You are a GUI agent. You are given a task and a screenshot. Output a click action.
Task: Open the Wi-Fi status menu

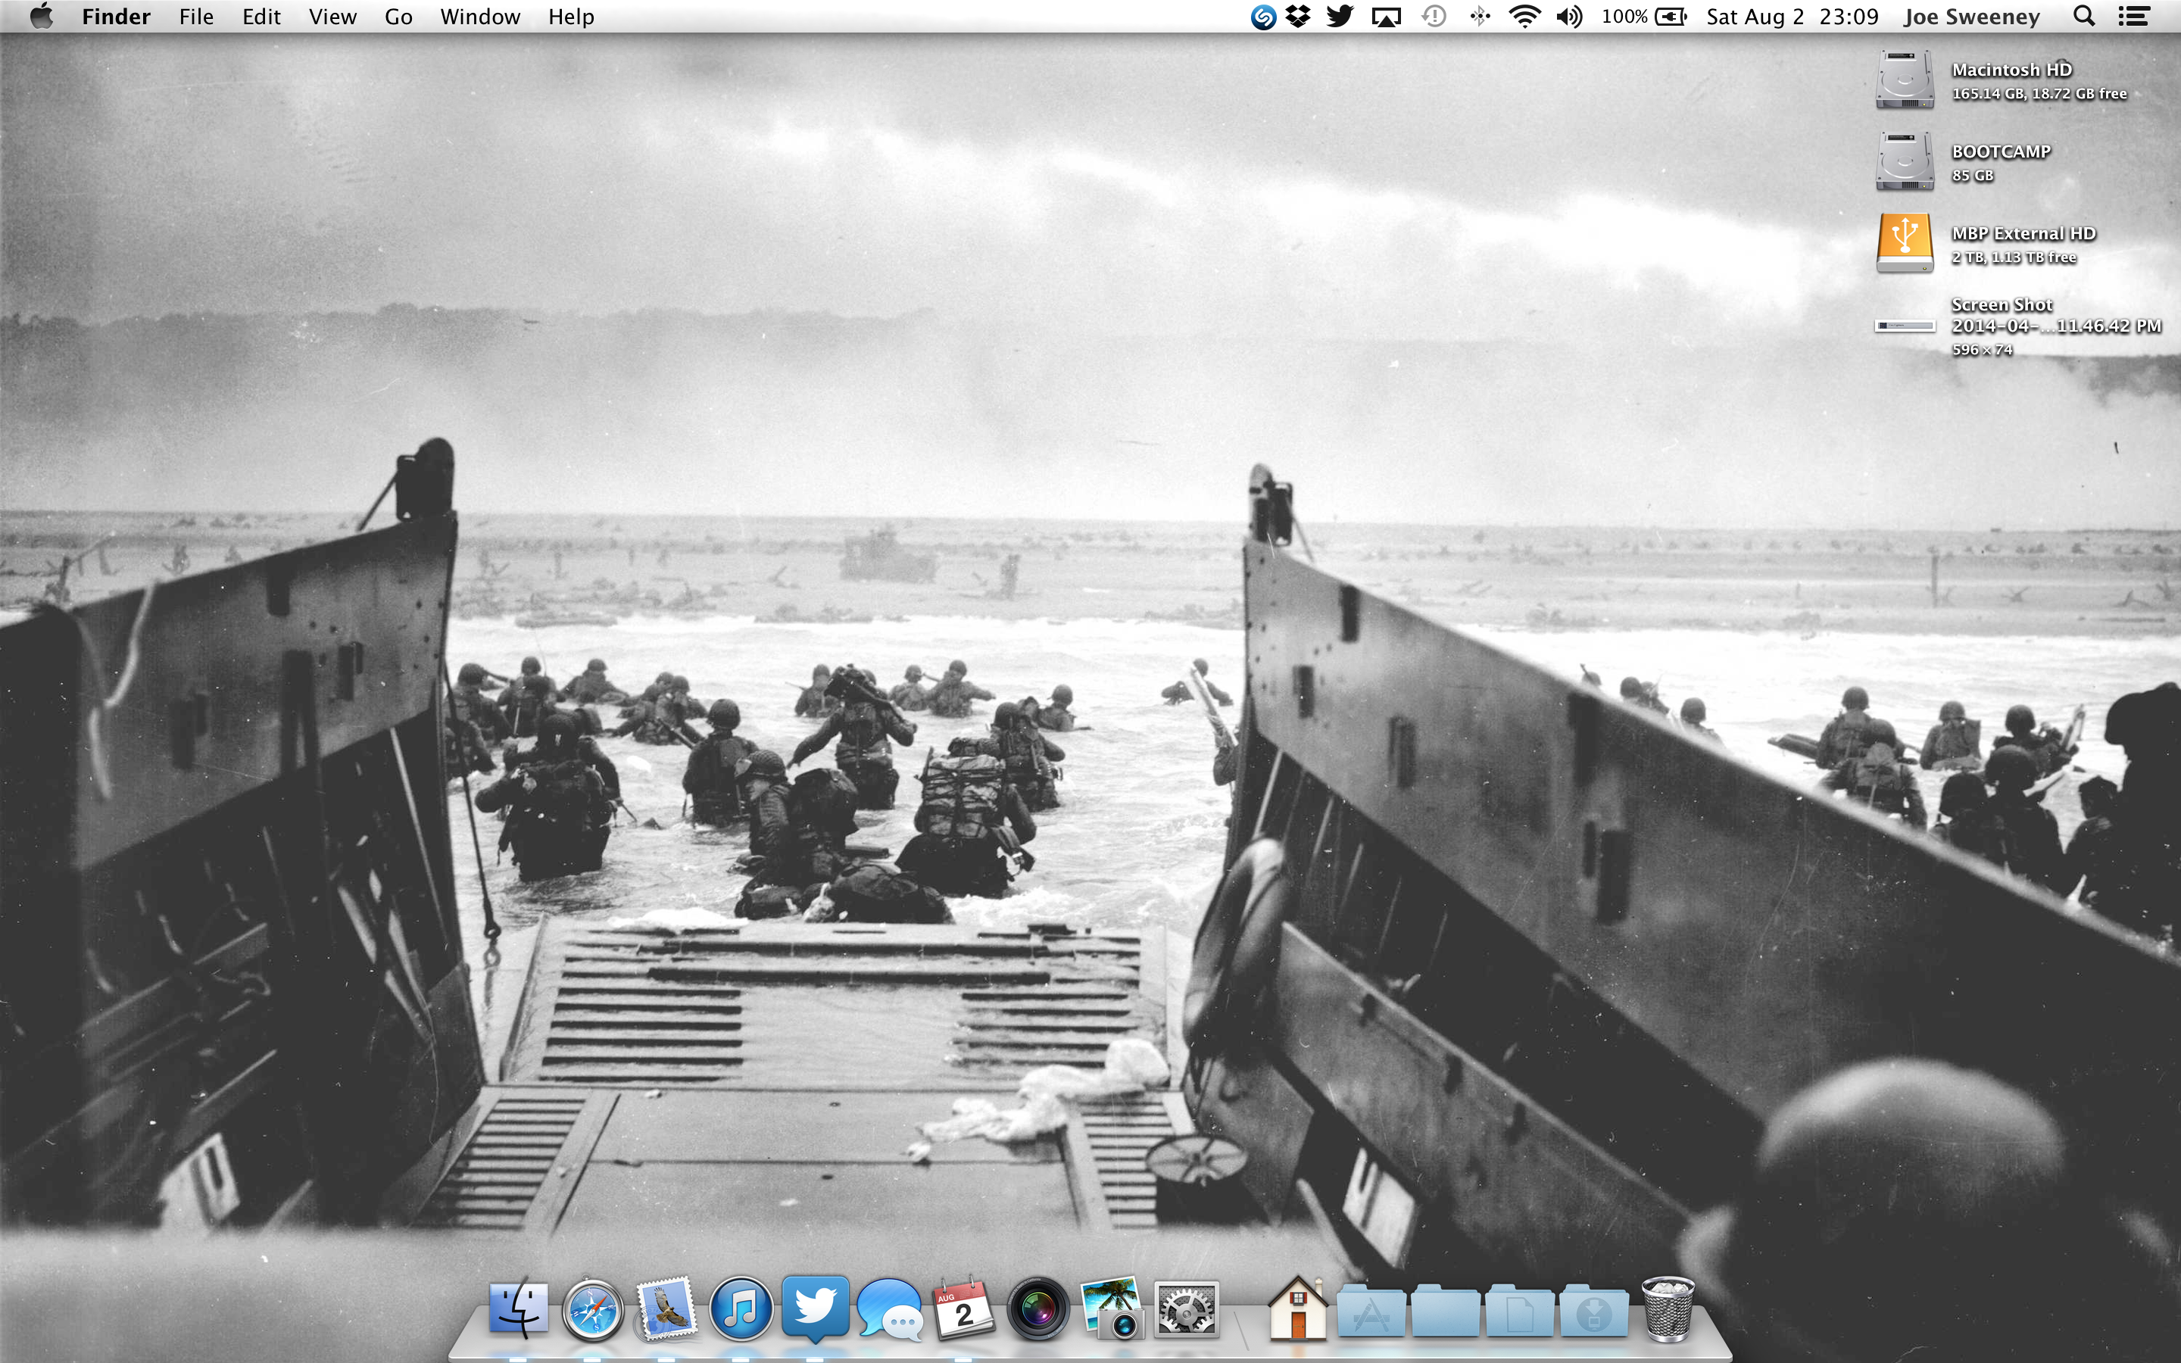pyautogui.click(x=1524, y=16)
